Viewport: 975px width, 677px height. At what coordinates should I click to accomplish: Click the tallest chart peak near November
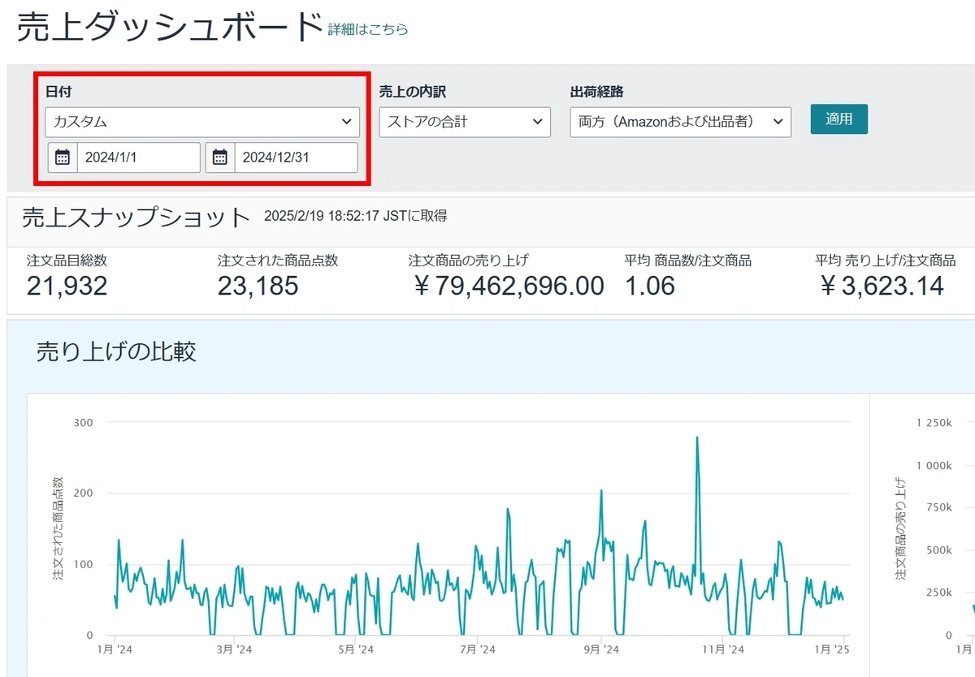(697, 438)
